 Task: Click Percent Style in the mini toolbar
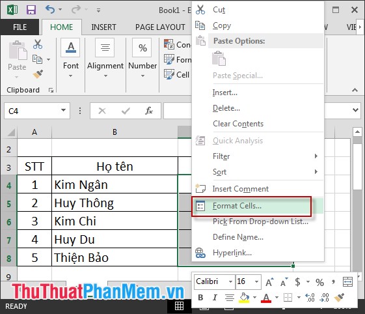tap(319, 282)
